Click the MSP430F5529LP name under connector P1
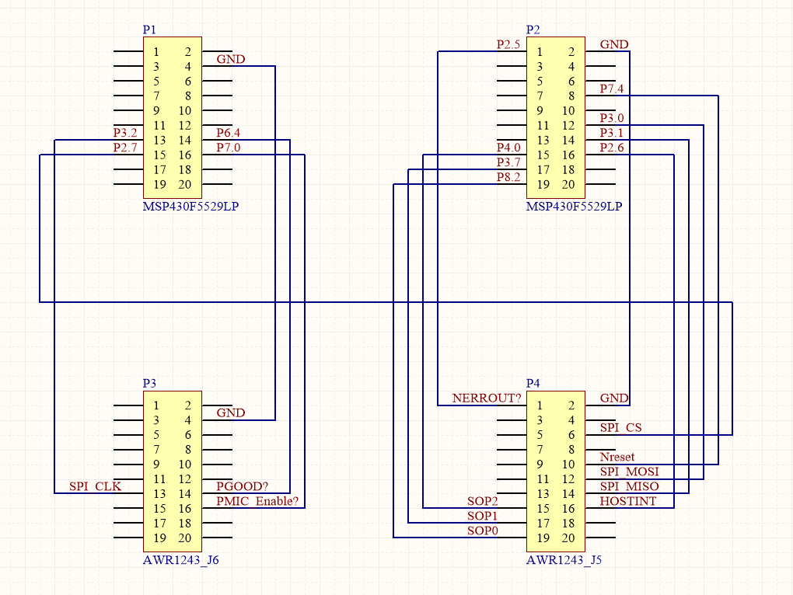The width and height of the screenshot is (793, 595). coord(190,206)
